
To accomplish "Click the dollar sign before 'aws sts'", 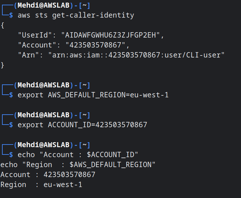I will click(11, 15).
